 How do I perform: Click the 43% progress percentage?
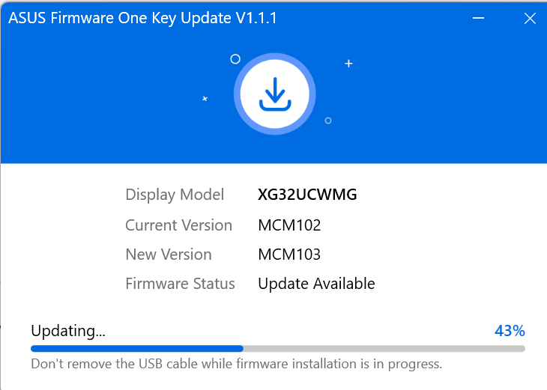point(510,331)
